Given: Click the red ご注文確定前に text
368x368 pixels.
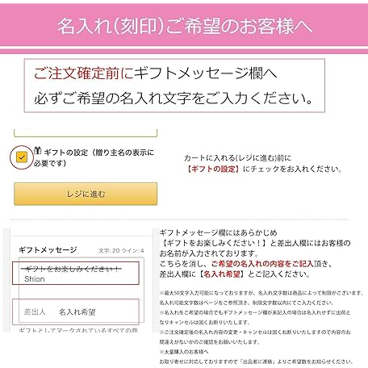Looking at the screenshot, I should point(84,73).
